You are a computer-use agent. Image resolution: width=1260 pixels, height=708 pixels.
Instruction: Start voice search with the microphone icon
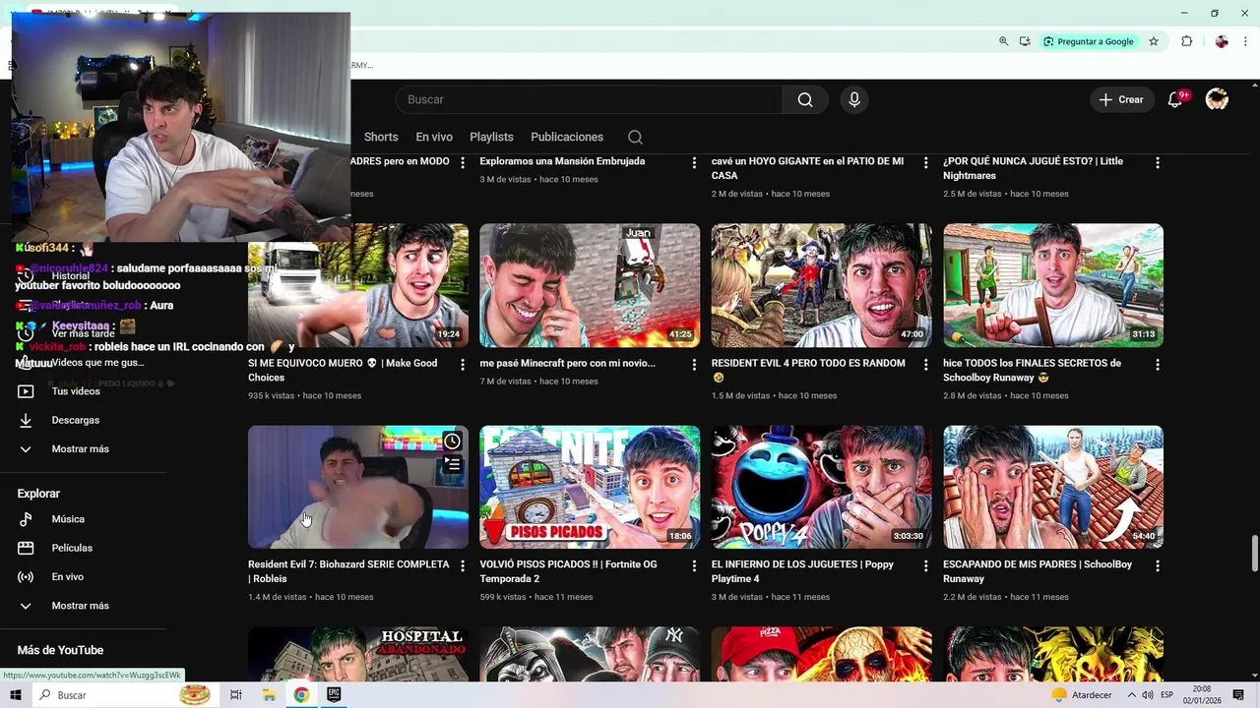tap(854, 99)
